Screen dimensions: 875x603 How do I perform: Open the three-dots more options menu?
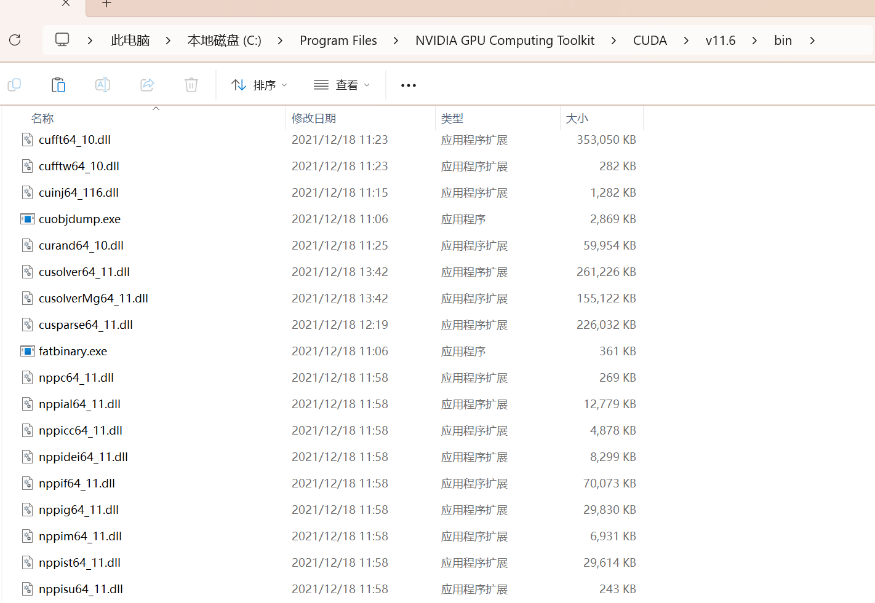409,85
